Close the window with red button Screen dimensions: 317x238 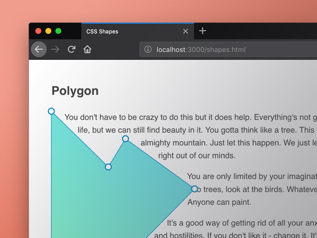click(38, 31)
